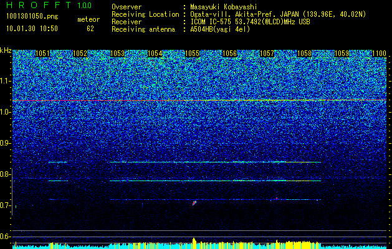Click the HROFFT 1.0.0 title text
This screenshot has height=249, width=392.
click(49, 5)
